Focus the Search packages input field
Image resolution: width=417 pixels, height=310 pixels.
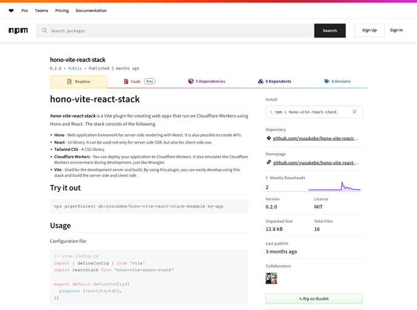coord(175,30)
